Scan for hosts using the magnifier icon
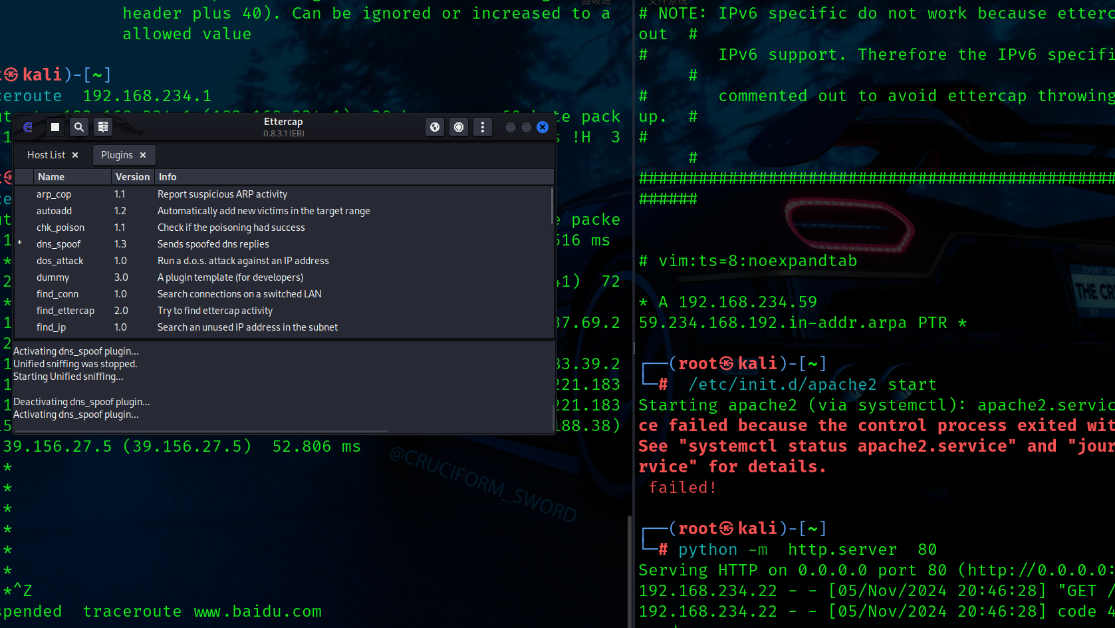The width and height of the screenshot is (1115, 628). [x=79, y=127]
